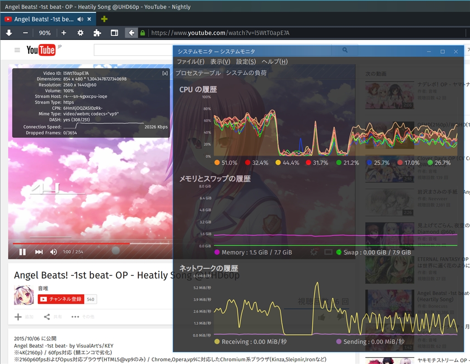Open the ナデレボ! OP video thumbnail
This screenshot has width=470, height=364.
click(x=390, y=95)
